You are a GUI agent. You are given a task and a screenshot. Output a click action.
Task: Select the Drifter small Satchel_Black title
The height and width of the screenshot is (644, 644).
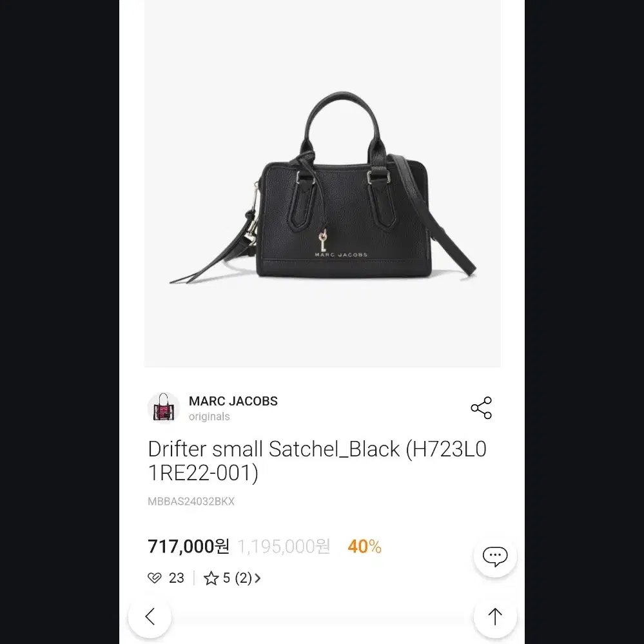[x=317, y=460]
